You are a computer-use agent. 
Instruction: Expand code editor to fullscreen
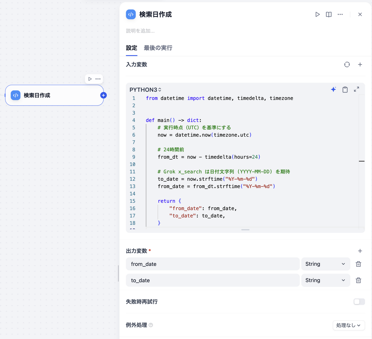coord(356,89)
